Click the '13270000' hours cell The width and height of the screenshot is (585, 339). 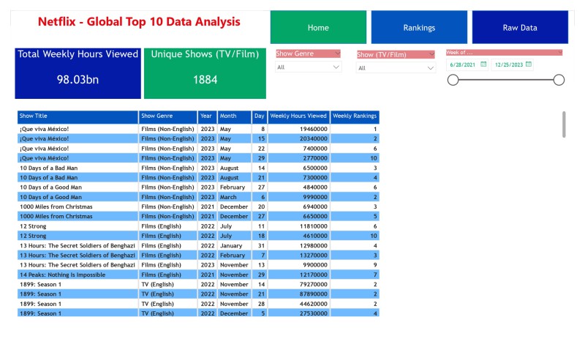pos(314,256)
